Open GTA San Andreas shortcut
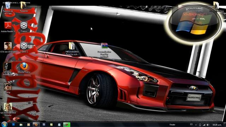 [8, 47]
